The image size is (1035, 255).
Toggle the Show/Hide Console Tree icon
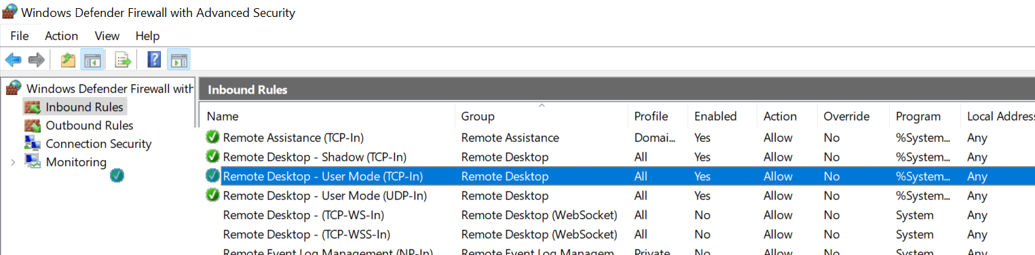pos(92,60)
